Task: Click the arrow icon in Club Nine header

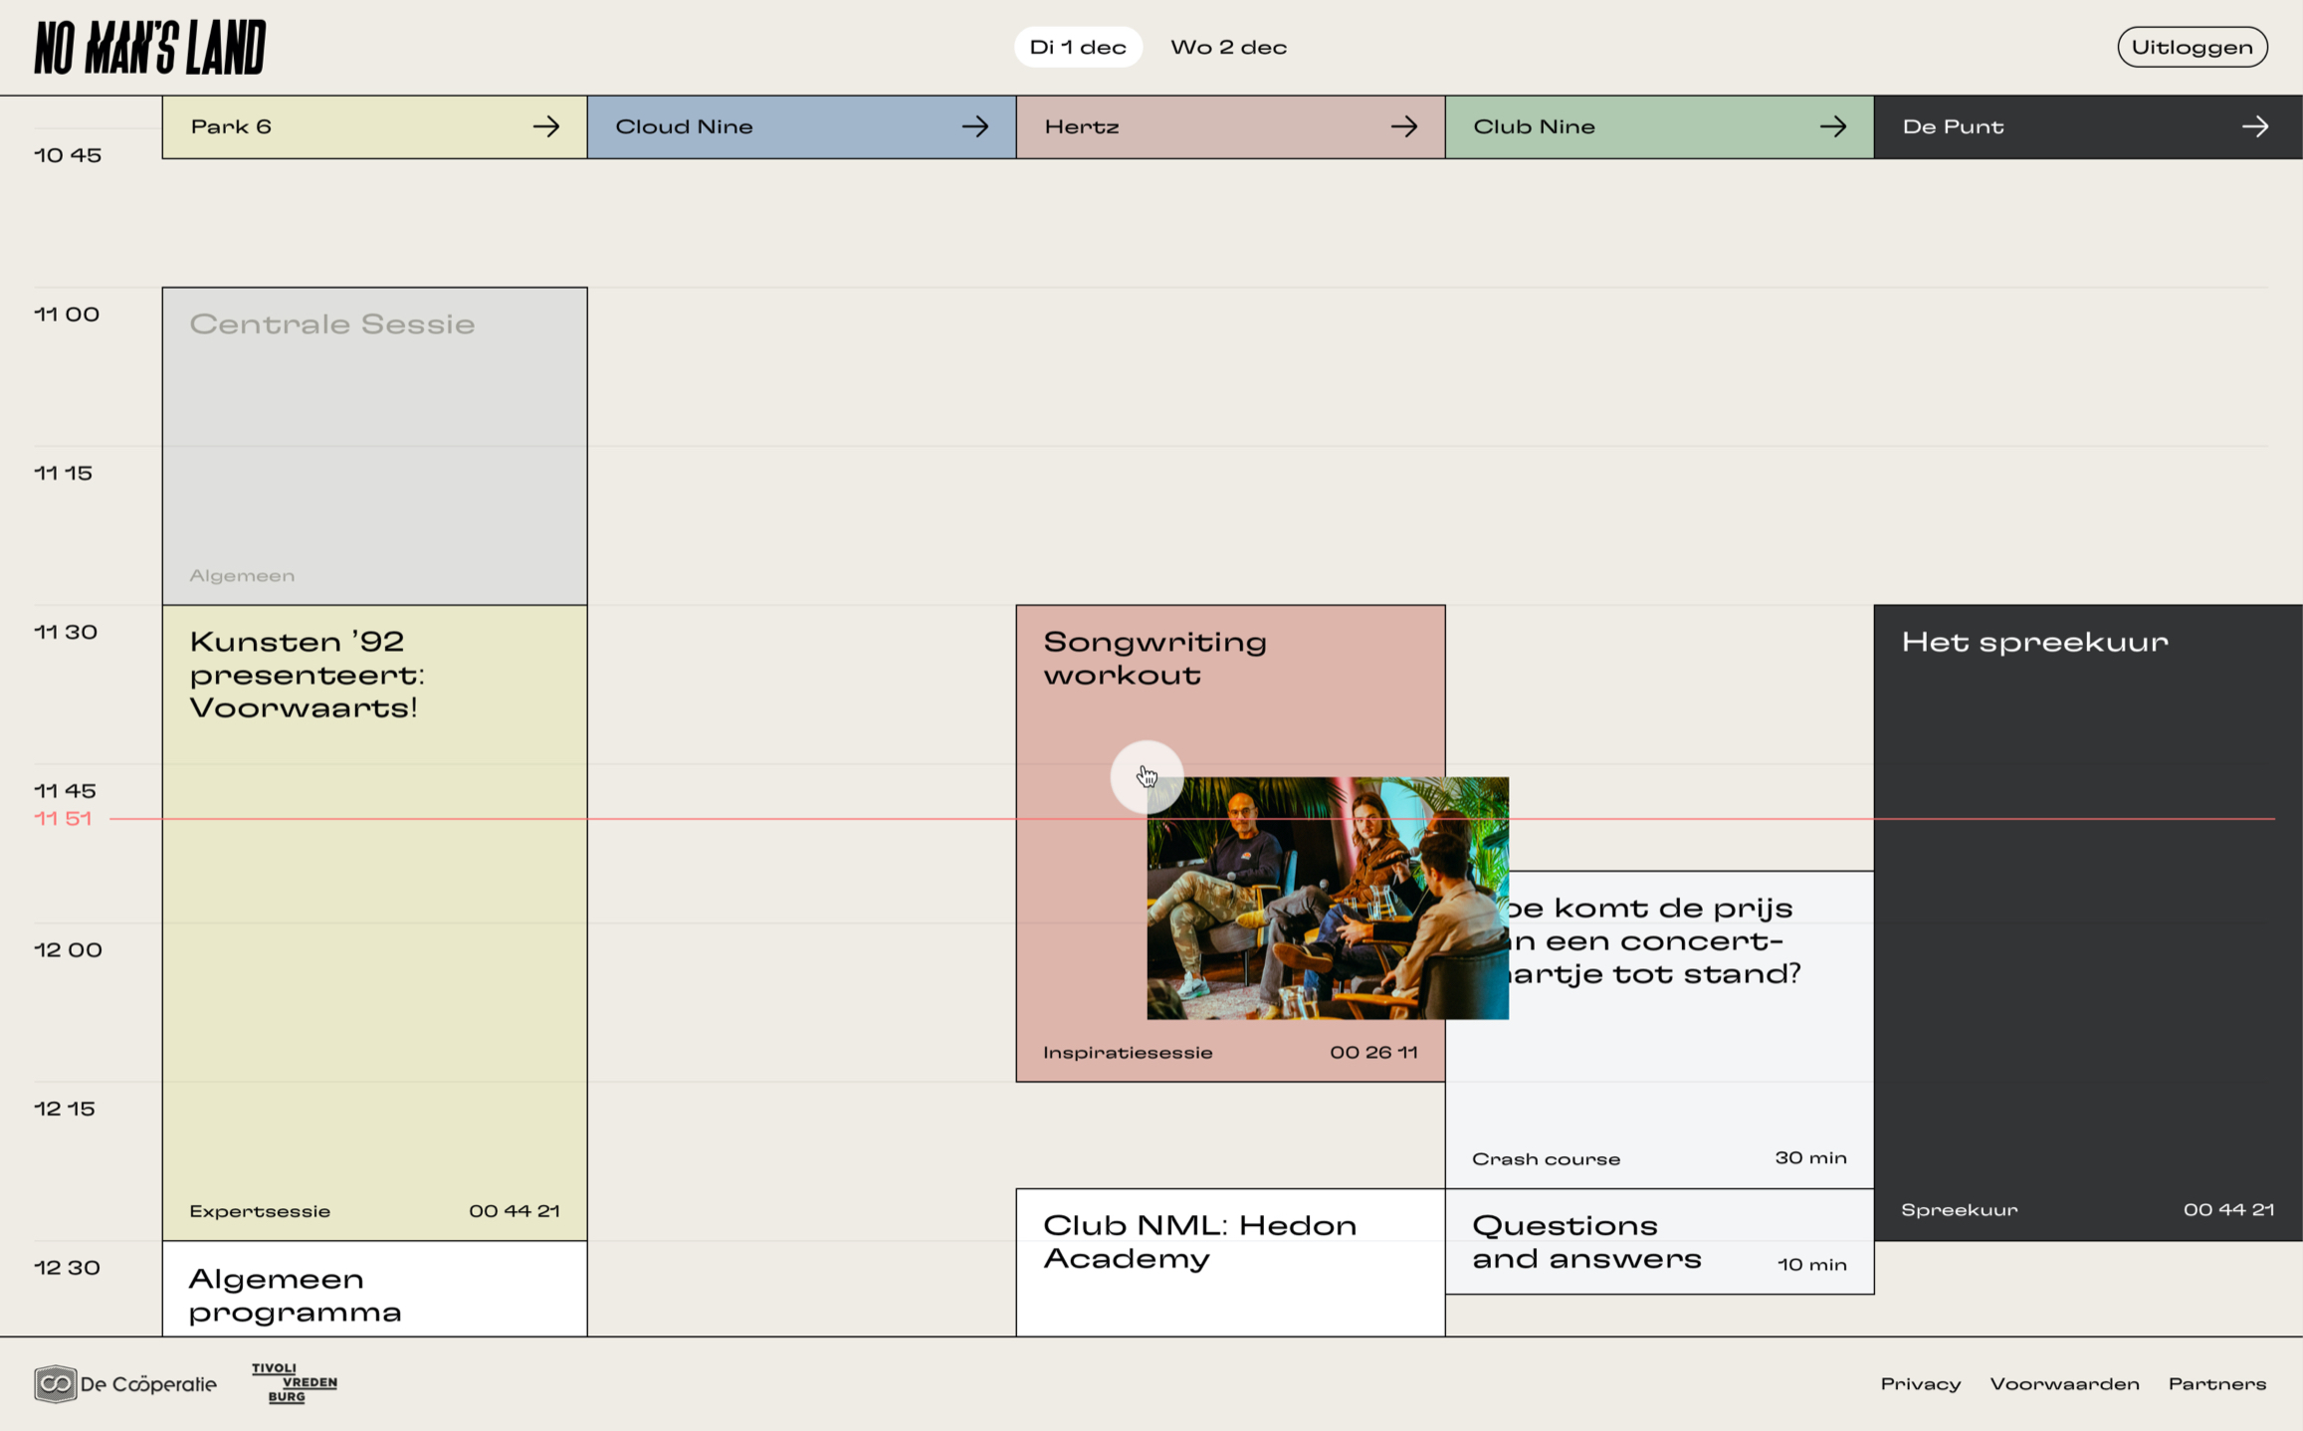Action: click(x=1832, y=126)
